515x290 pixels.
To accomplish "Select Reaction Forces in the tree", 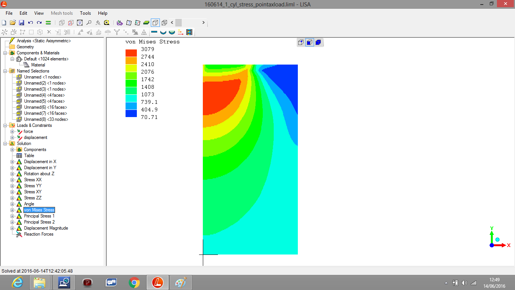I will pos(38,234).
